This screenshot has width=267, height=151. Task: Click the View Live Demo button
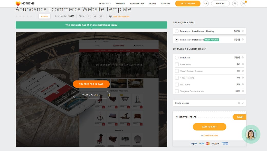pos(91,95)
